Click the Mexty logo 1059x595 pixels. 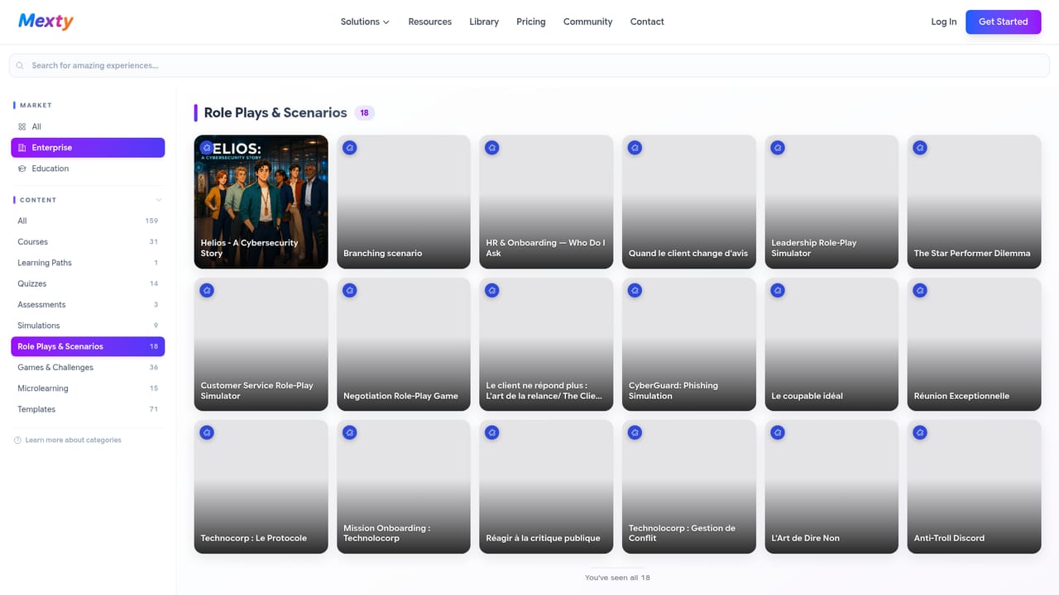pos(46,21)
